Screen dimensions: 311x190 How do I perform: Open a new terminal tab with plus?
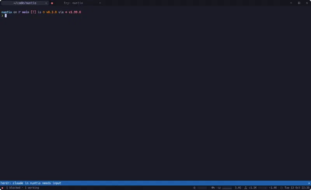[100, 3]
